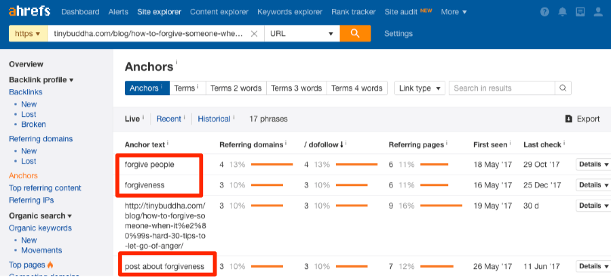Open the URL mode dropdown
Image resolution: width=611 pixels, height=277 pixels.
(x=301, y=34)
